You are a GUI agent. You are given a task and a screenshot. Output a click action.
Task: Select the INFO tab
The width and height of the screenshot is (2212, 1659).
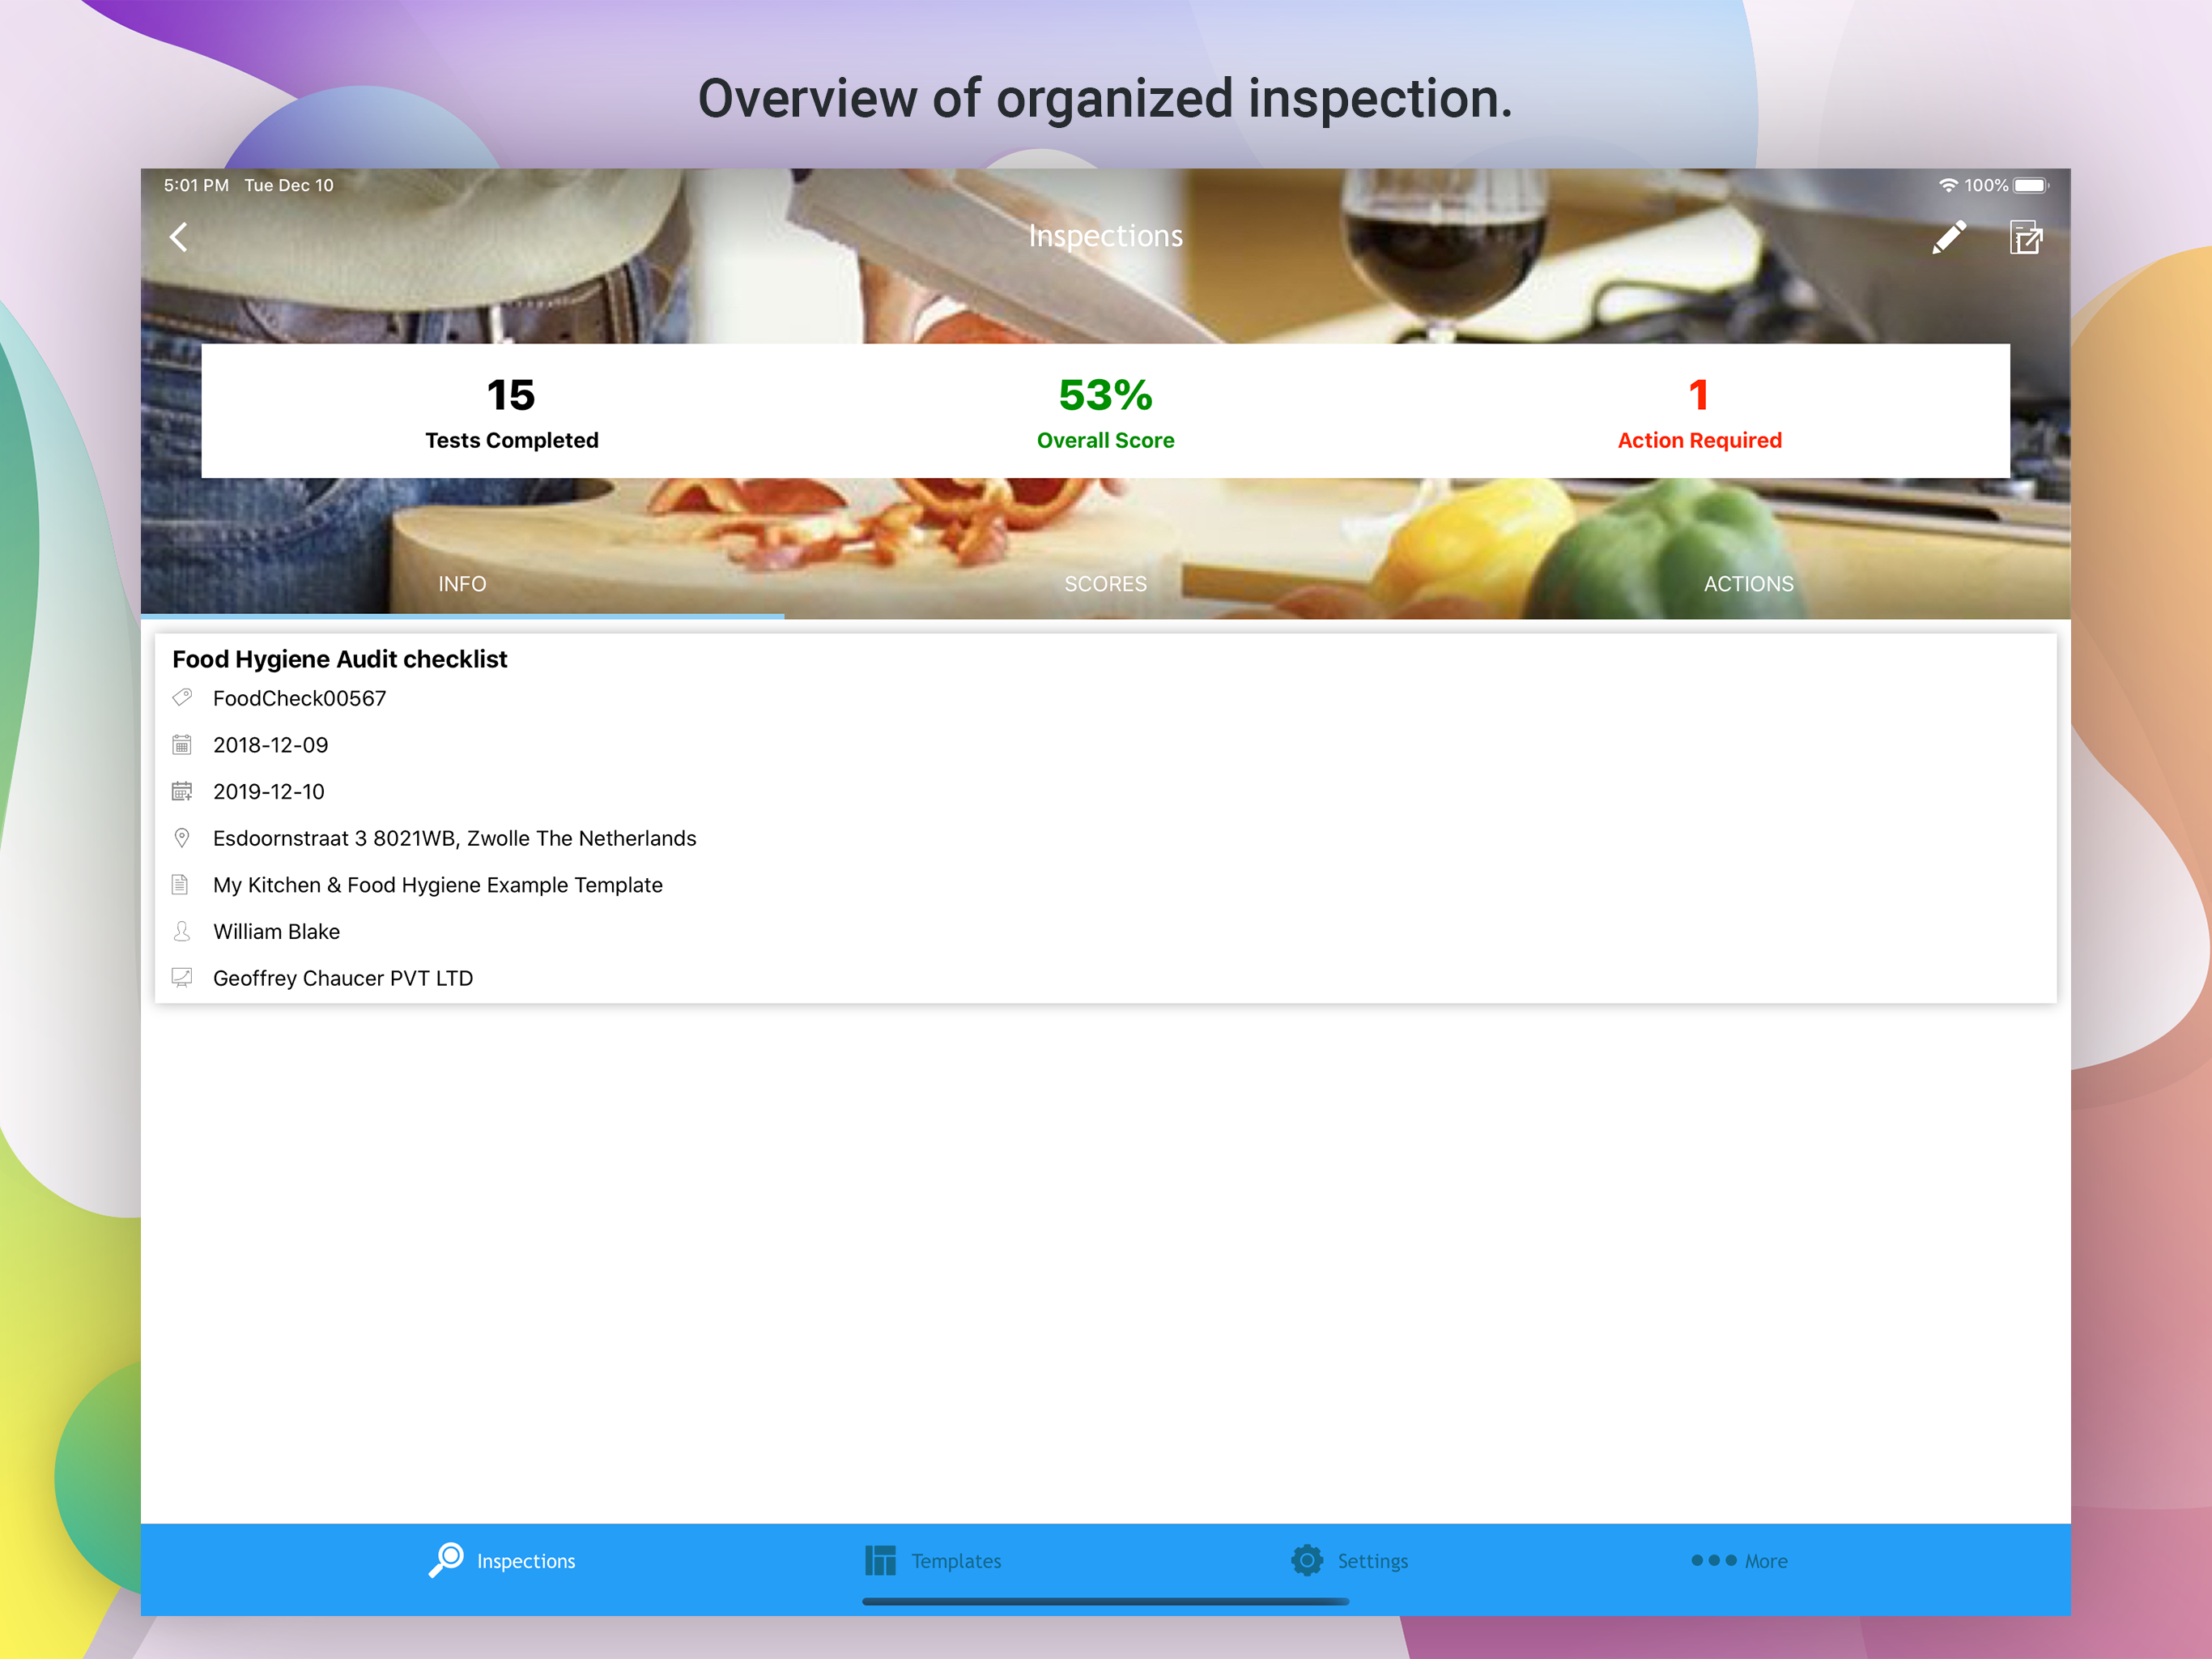tap(462, 583)
